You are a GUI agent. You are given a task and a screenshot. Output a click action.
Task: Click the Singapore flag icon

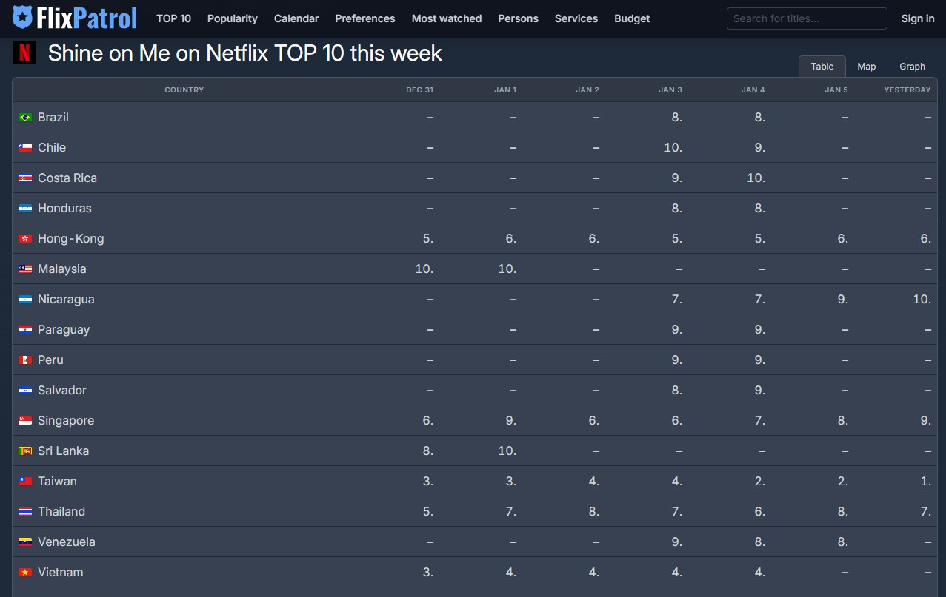tap(25, 421)
